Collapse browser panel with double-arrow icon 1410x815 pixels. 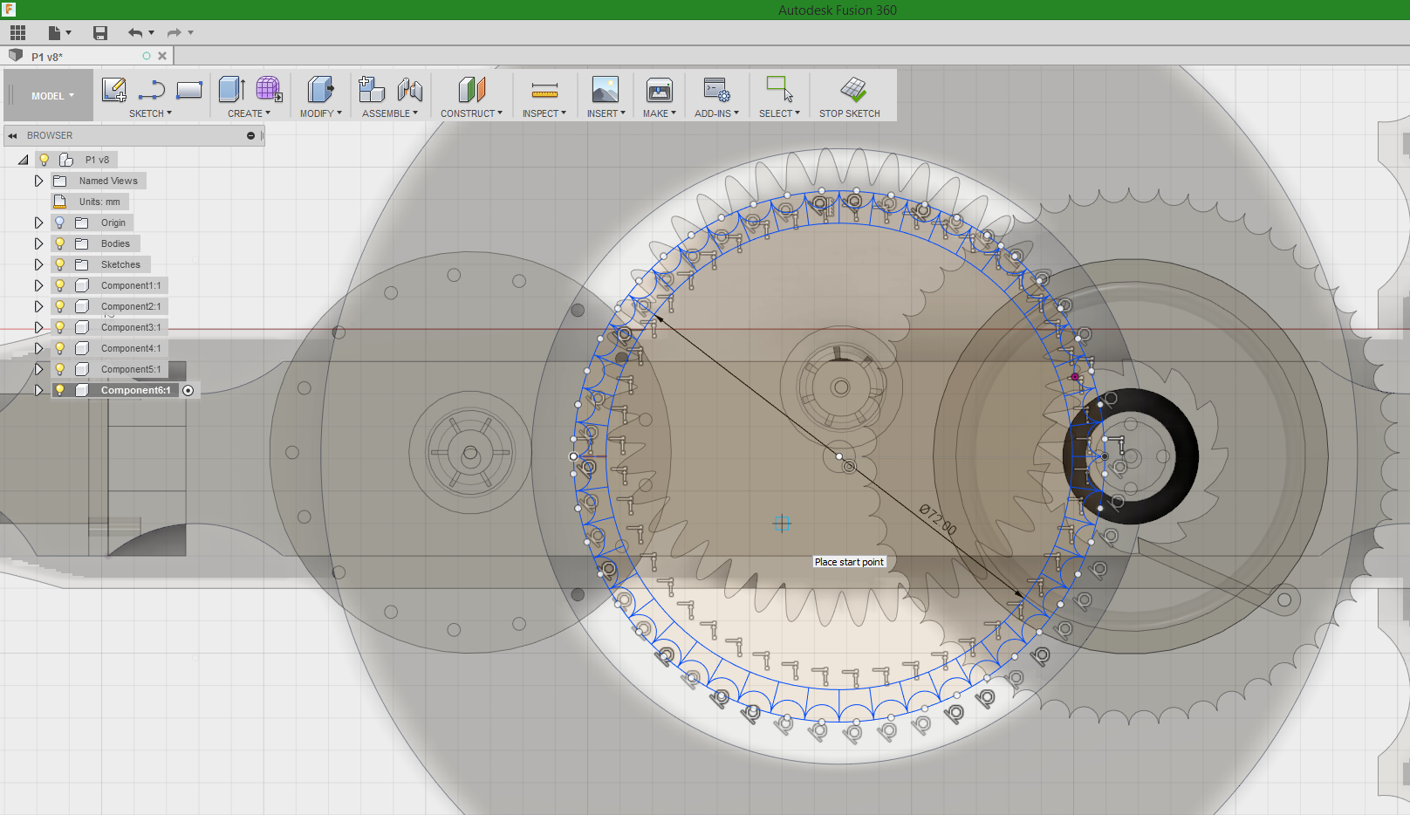(x=13, y=135)
